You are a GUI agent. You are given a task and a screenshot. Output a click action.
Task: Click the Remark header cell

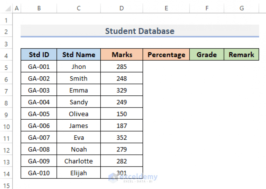point(241,54)
